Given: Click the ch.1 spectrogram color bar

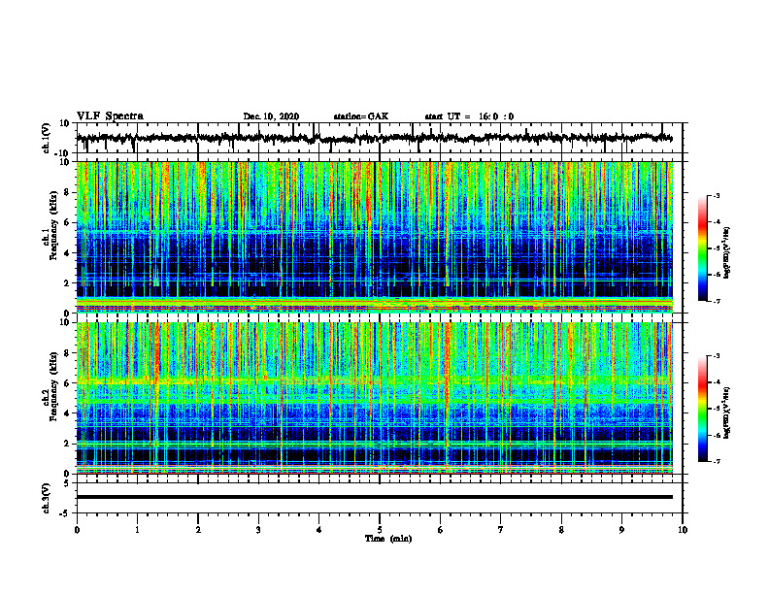Looking at the screenshot, I should click(x=703, y=248).
